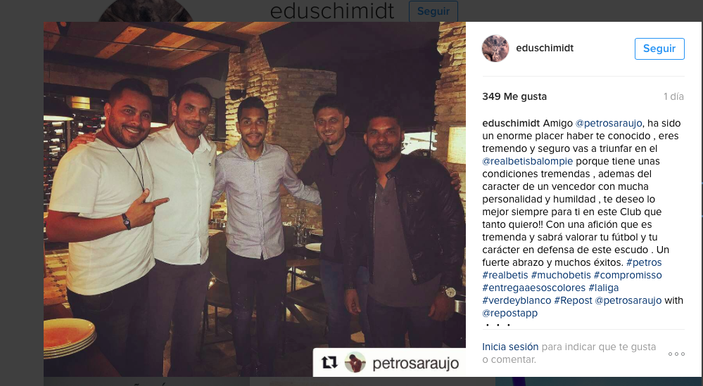Click the #realbetis hashtag
The image size is (703, 386).
(x=505, y=275)
